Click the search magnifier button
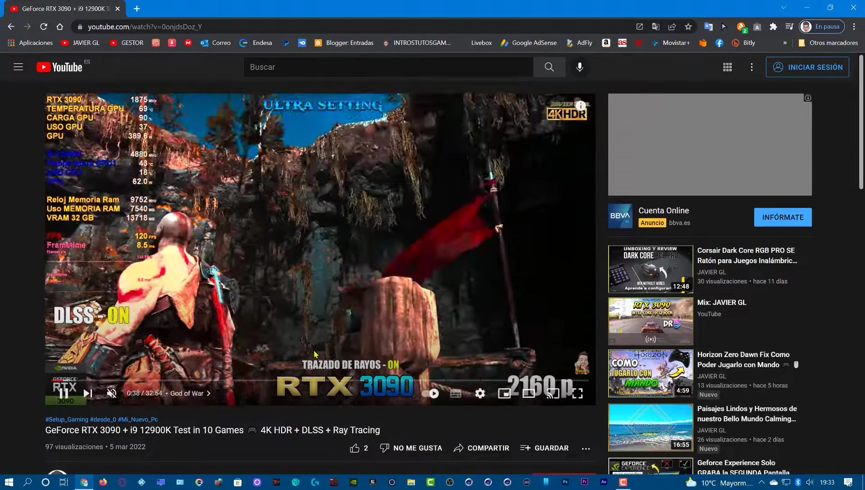The height and width of the screenshot is (490, 865). 549,67
